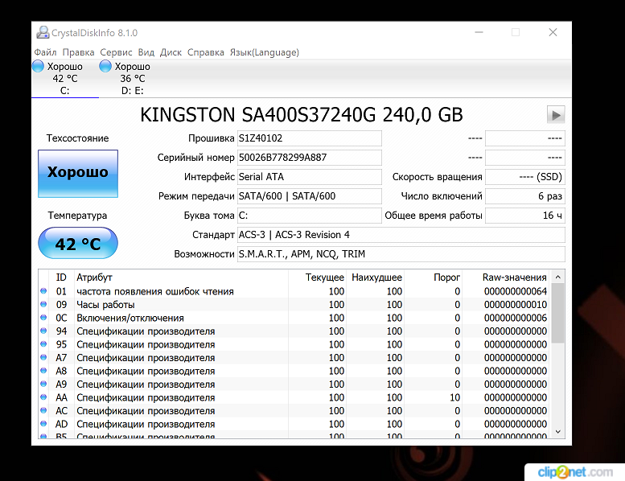Click the Порог column header
Viewport: 625px width, 481px height.
pos(434,277)
